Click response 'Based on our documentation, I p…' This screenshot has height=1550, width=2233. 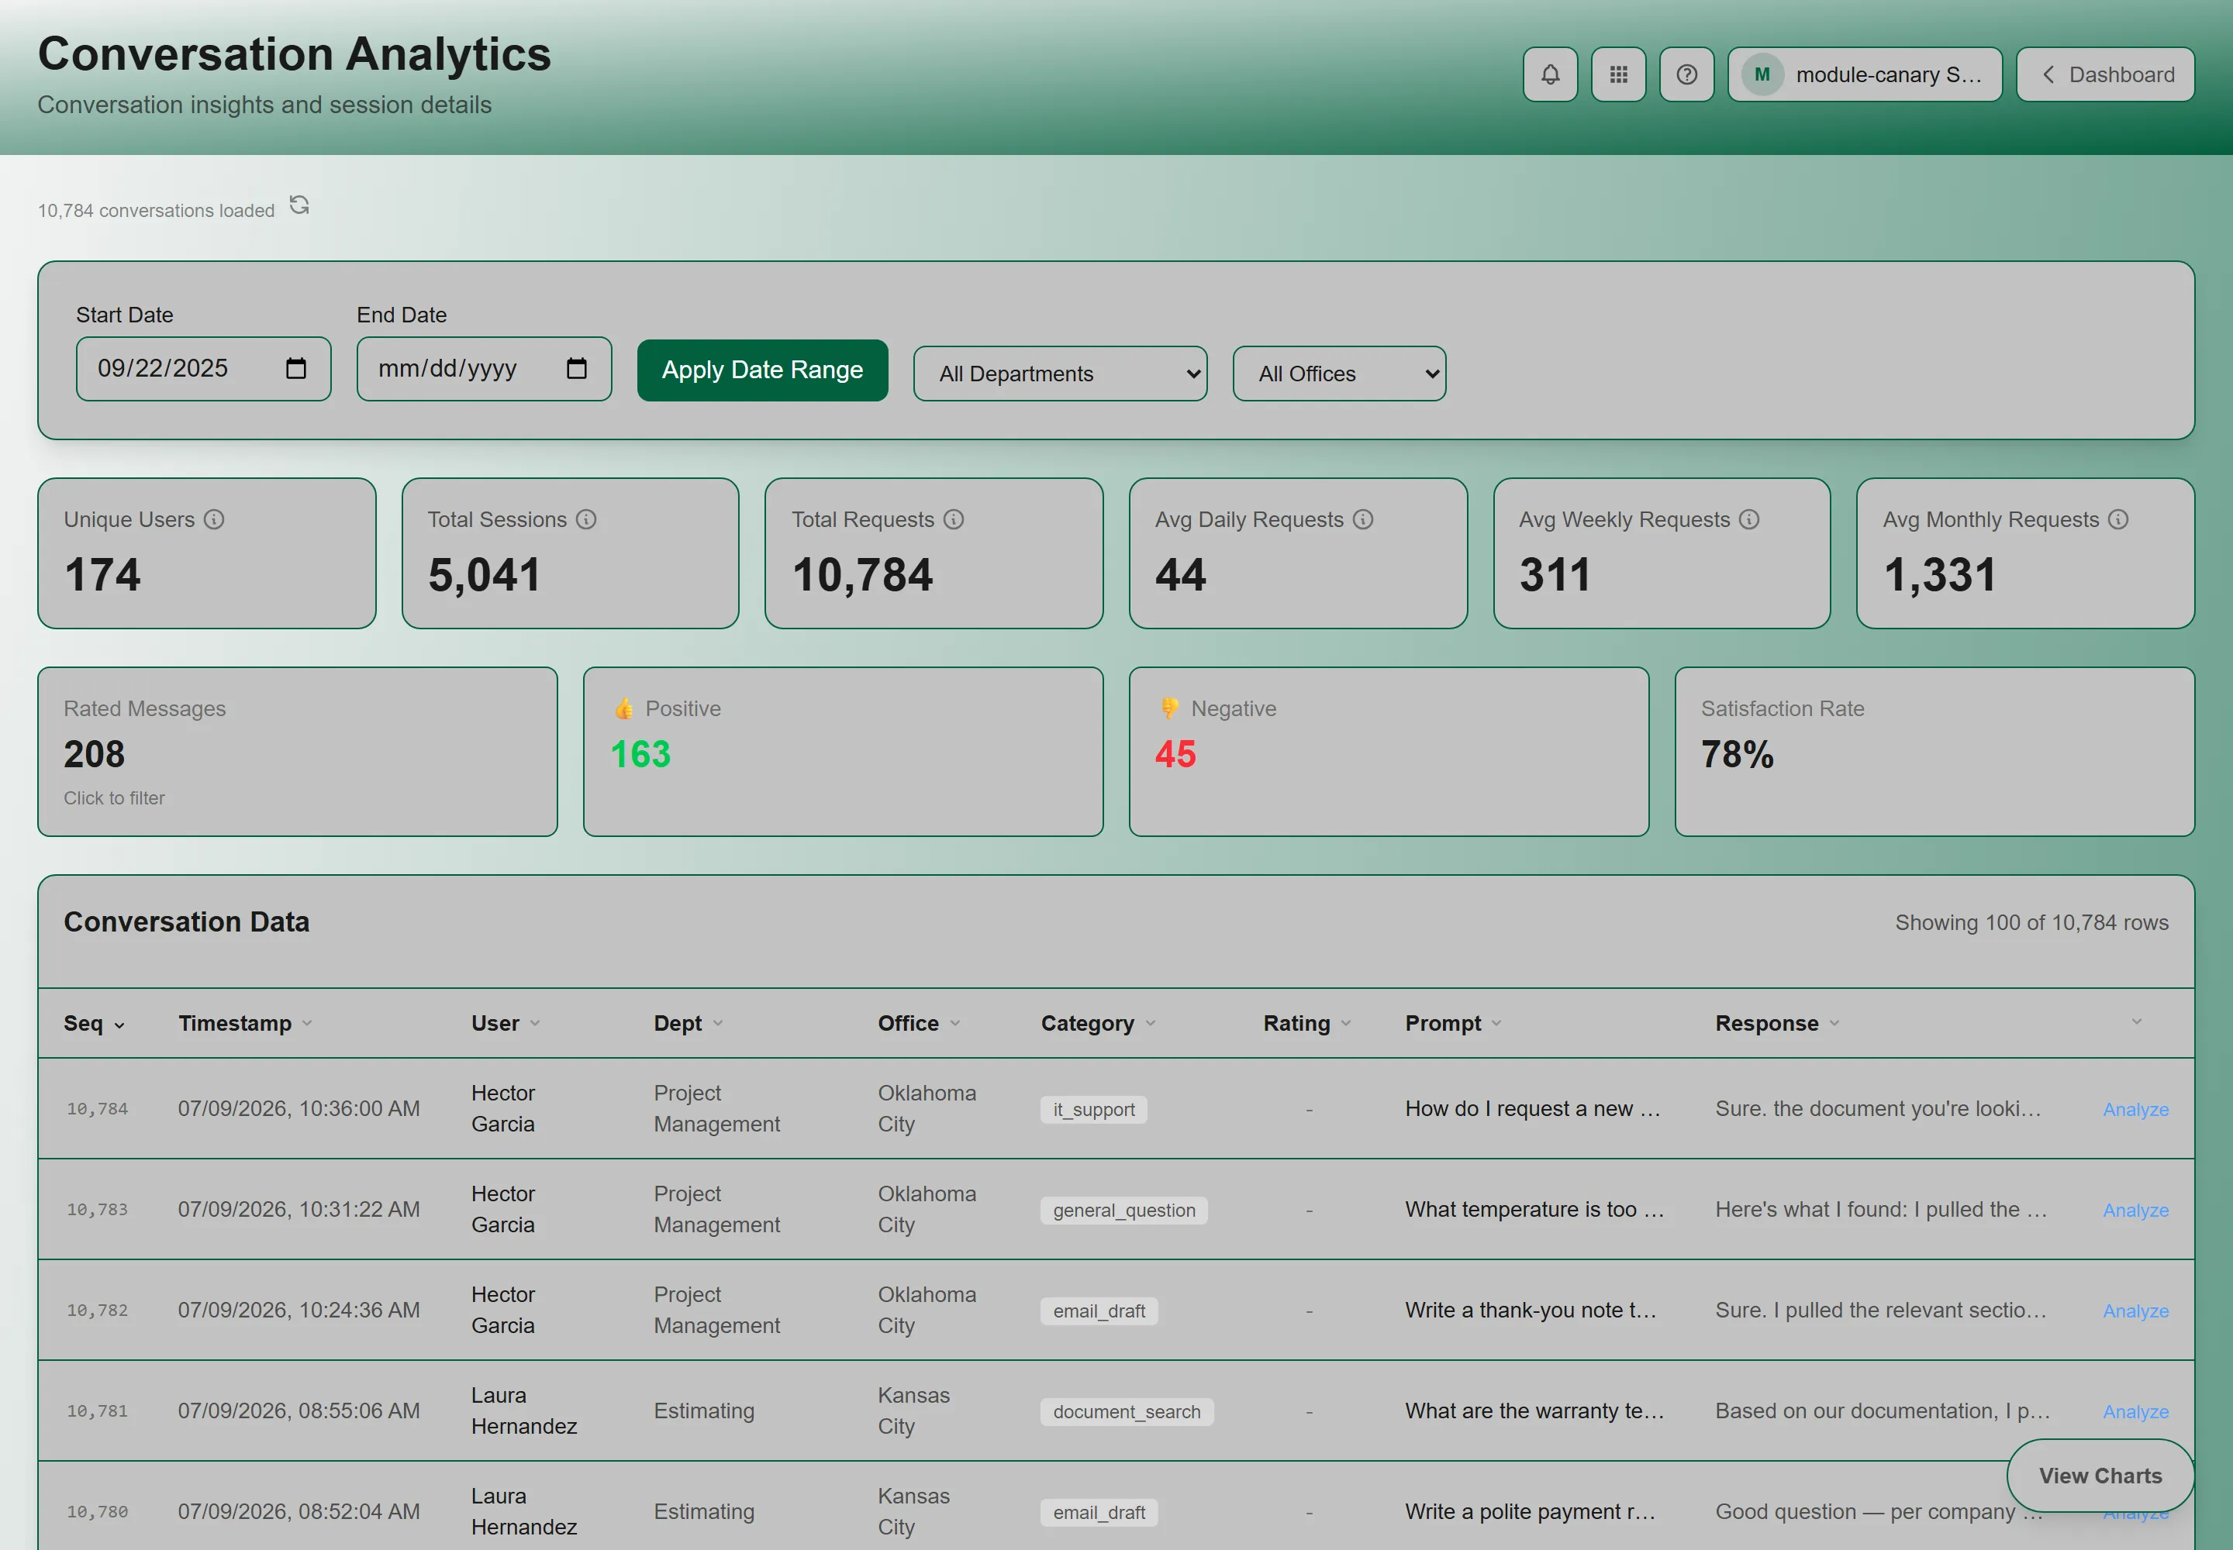tap(1883, 1412)
